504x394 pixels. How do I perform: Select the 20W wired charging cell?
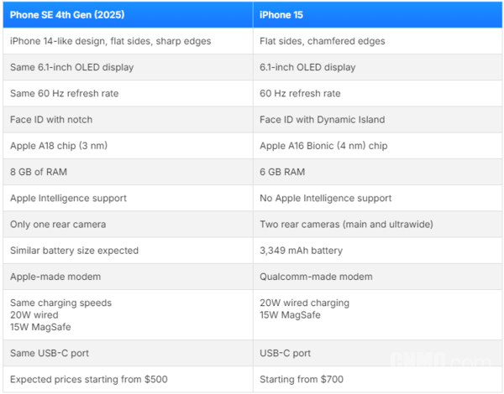378,314
